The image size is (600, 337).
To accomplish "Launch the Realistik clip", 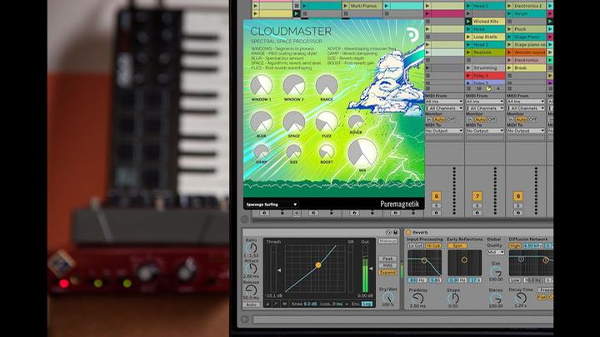I will coord(468,52).
